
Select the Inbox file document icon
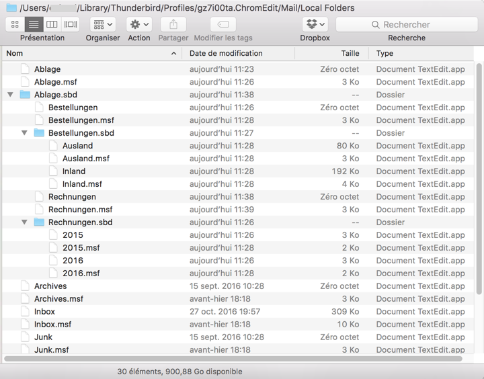click(25, 311)
